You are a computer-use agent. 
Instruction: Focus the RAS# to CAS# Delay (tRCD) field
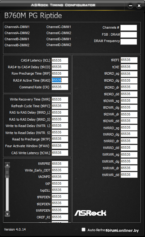60,67
